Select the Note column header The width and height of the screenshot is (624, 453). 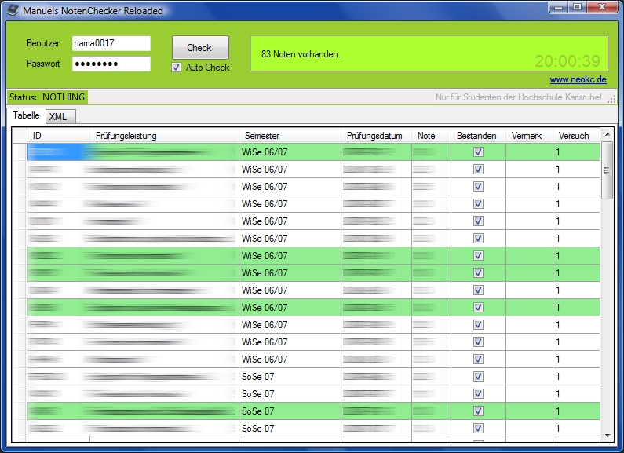point(430,136)
